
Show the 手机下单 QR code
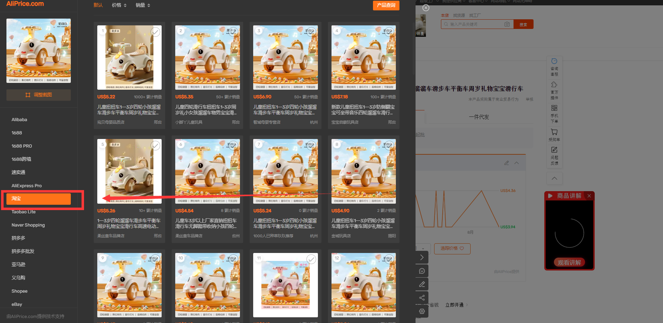(x=554, y=114)
